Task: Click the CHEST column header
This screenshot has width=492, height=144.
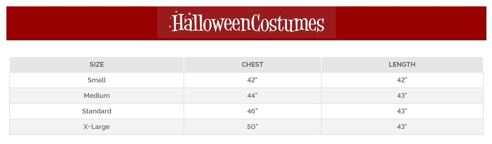Action: pyautogui.click(x=252, y=64)
